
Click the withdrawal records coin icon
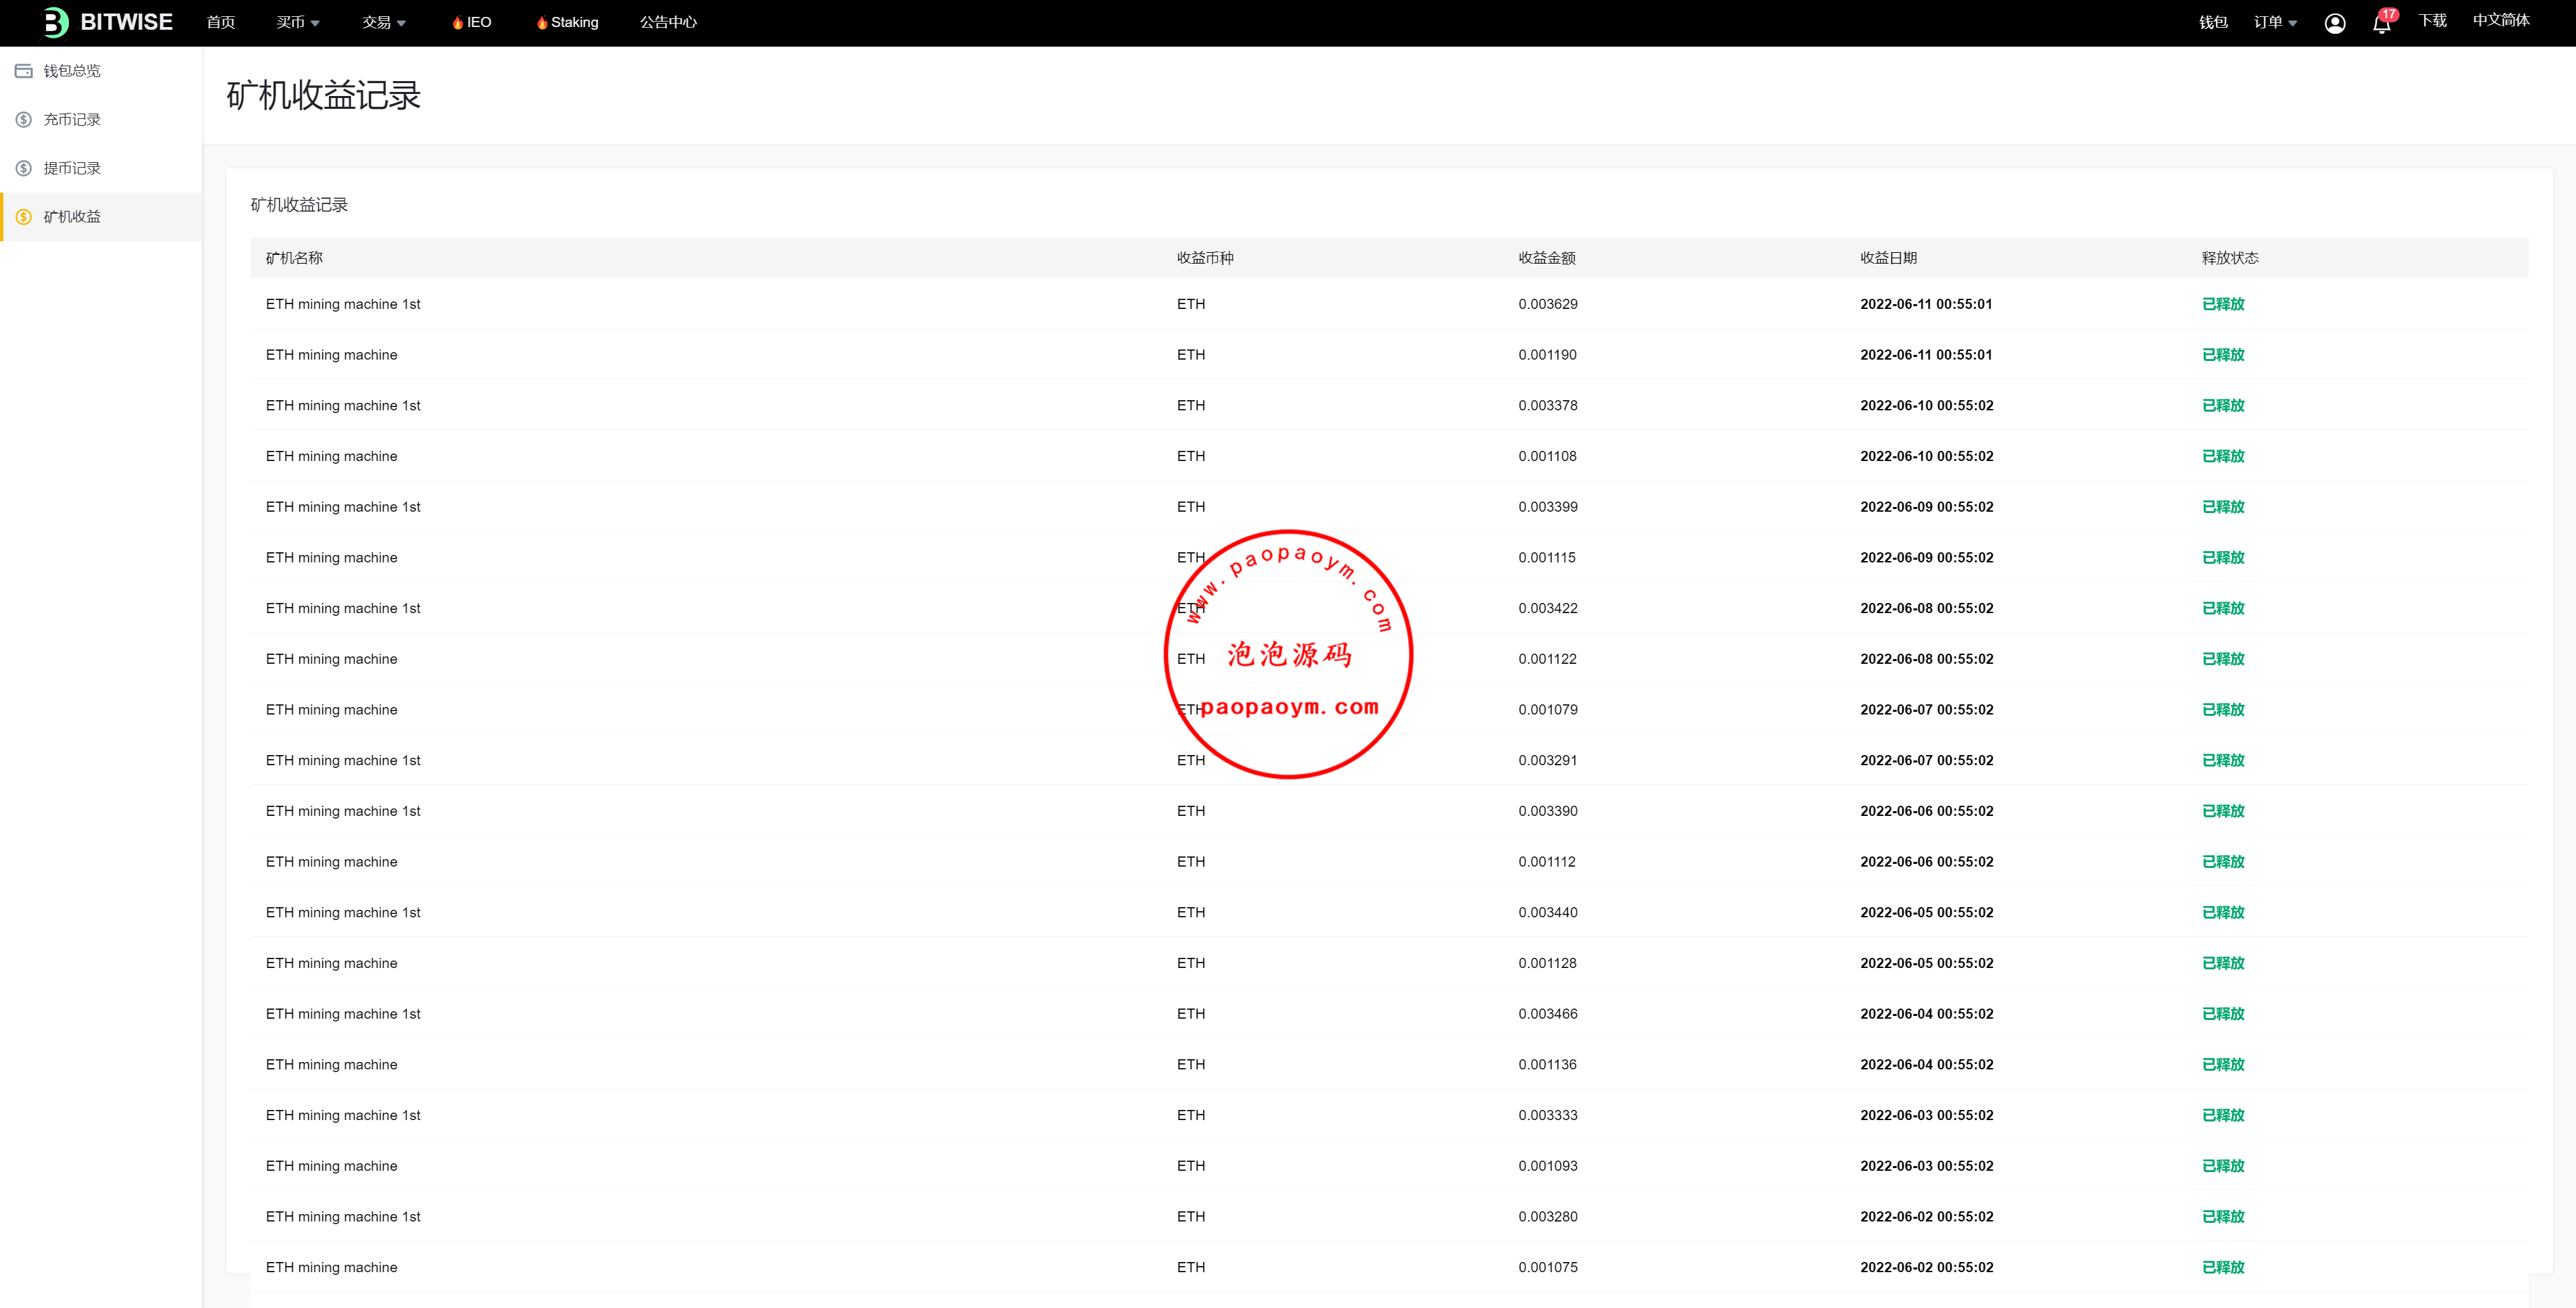(x=24, y=168)
